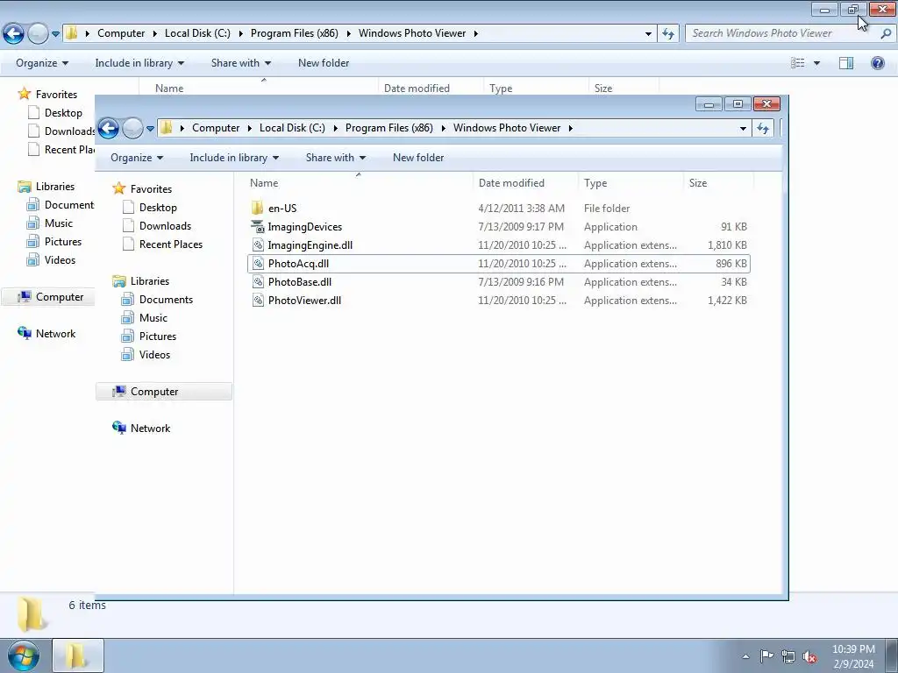This screenshot has height=673, width=898.
Task: Click New folder in rear window
Action: coord(324,63)
